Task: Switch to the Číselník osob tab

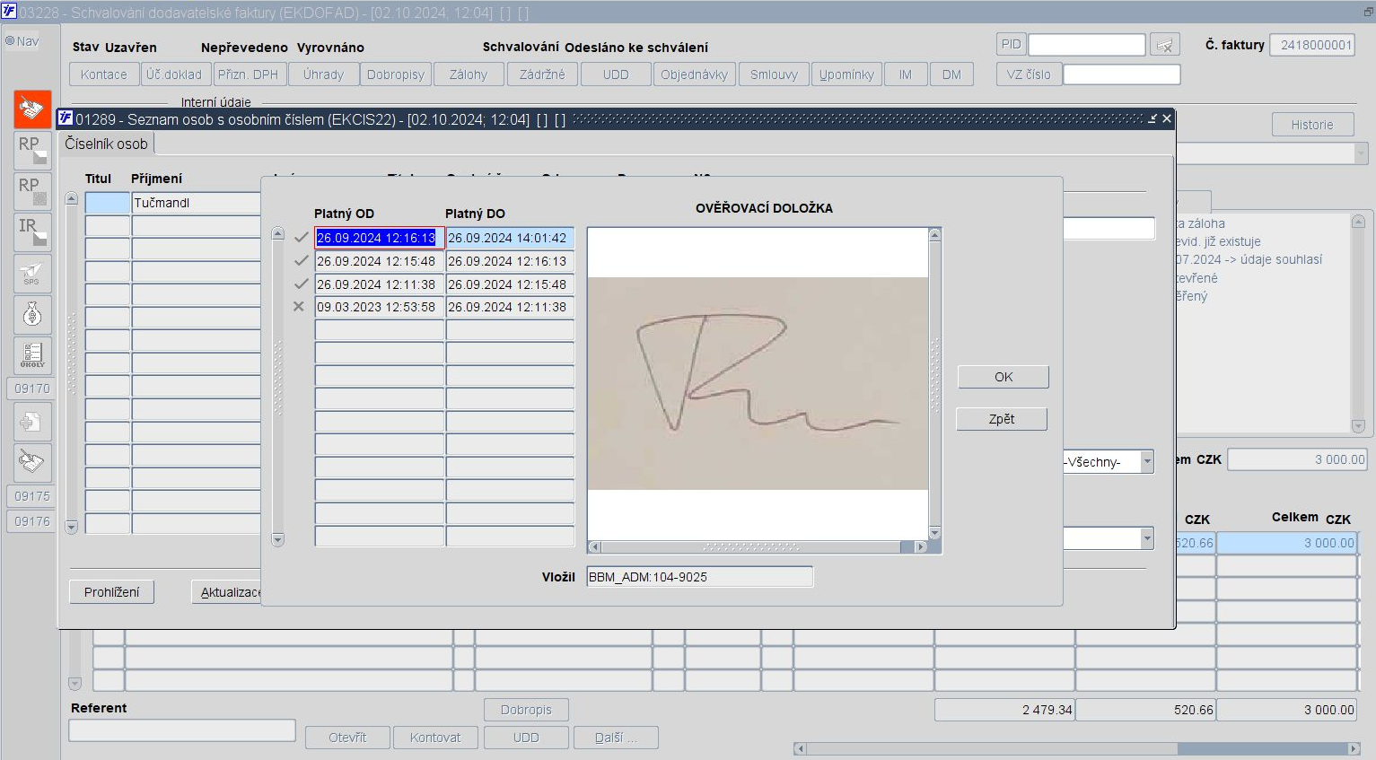Action: tap(106, 144)
